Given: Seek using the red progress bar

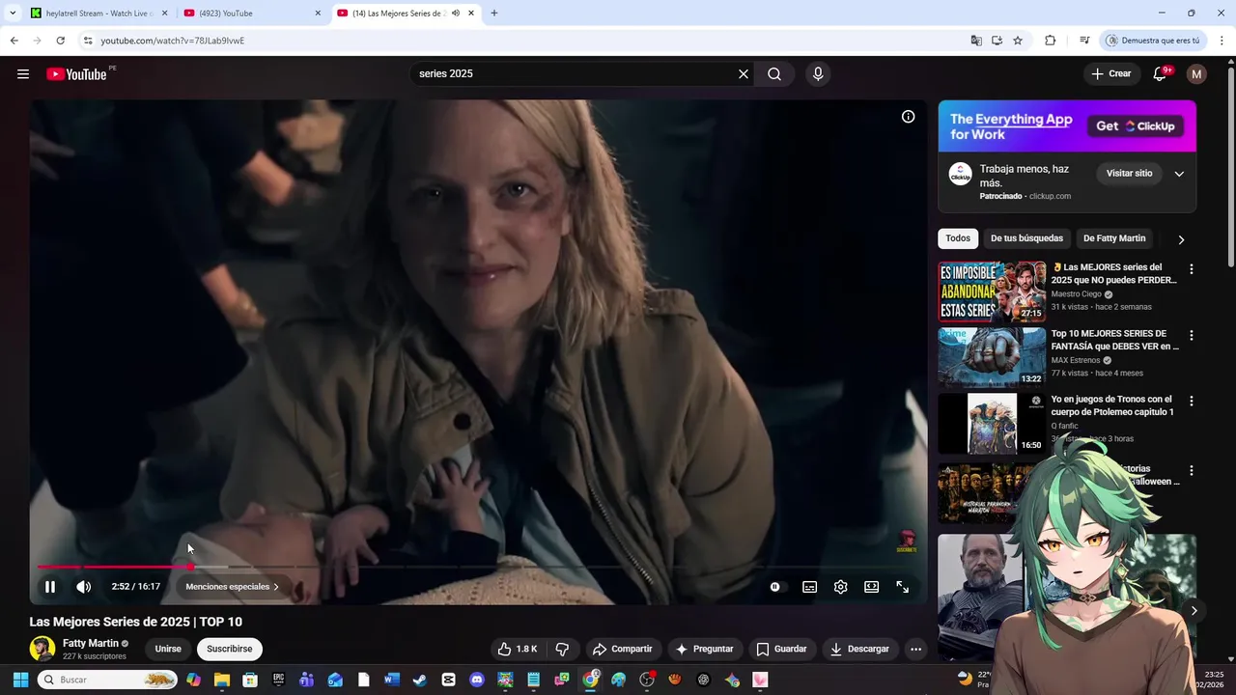Looking at the screenshot, I should pyautogui.click(x=478, y=568).
